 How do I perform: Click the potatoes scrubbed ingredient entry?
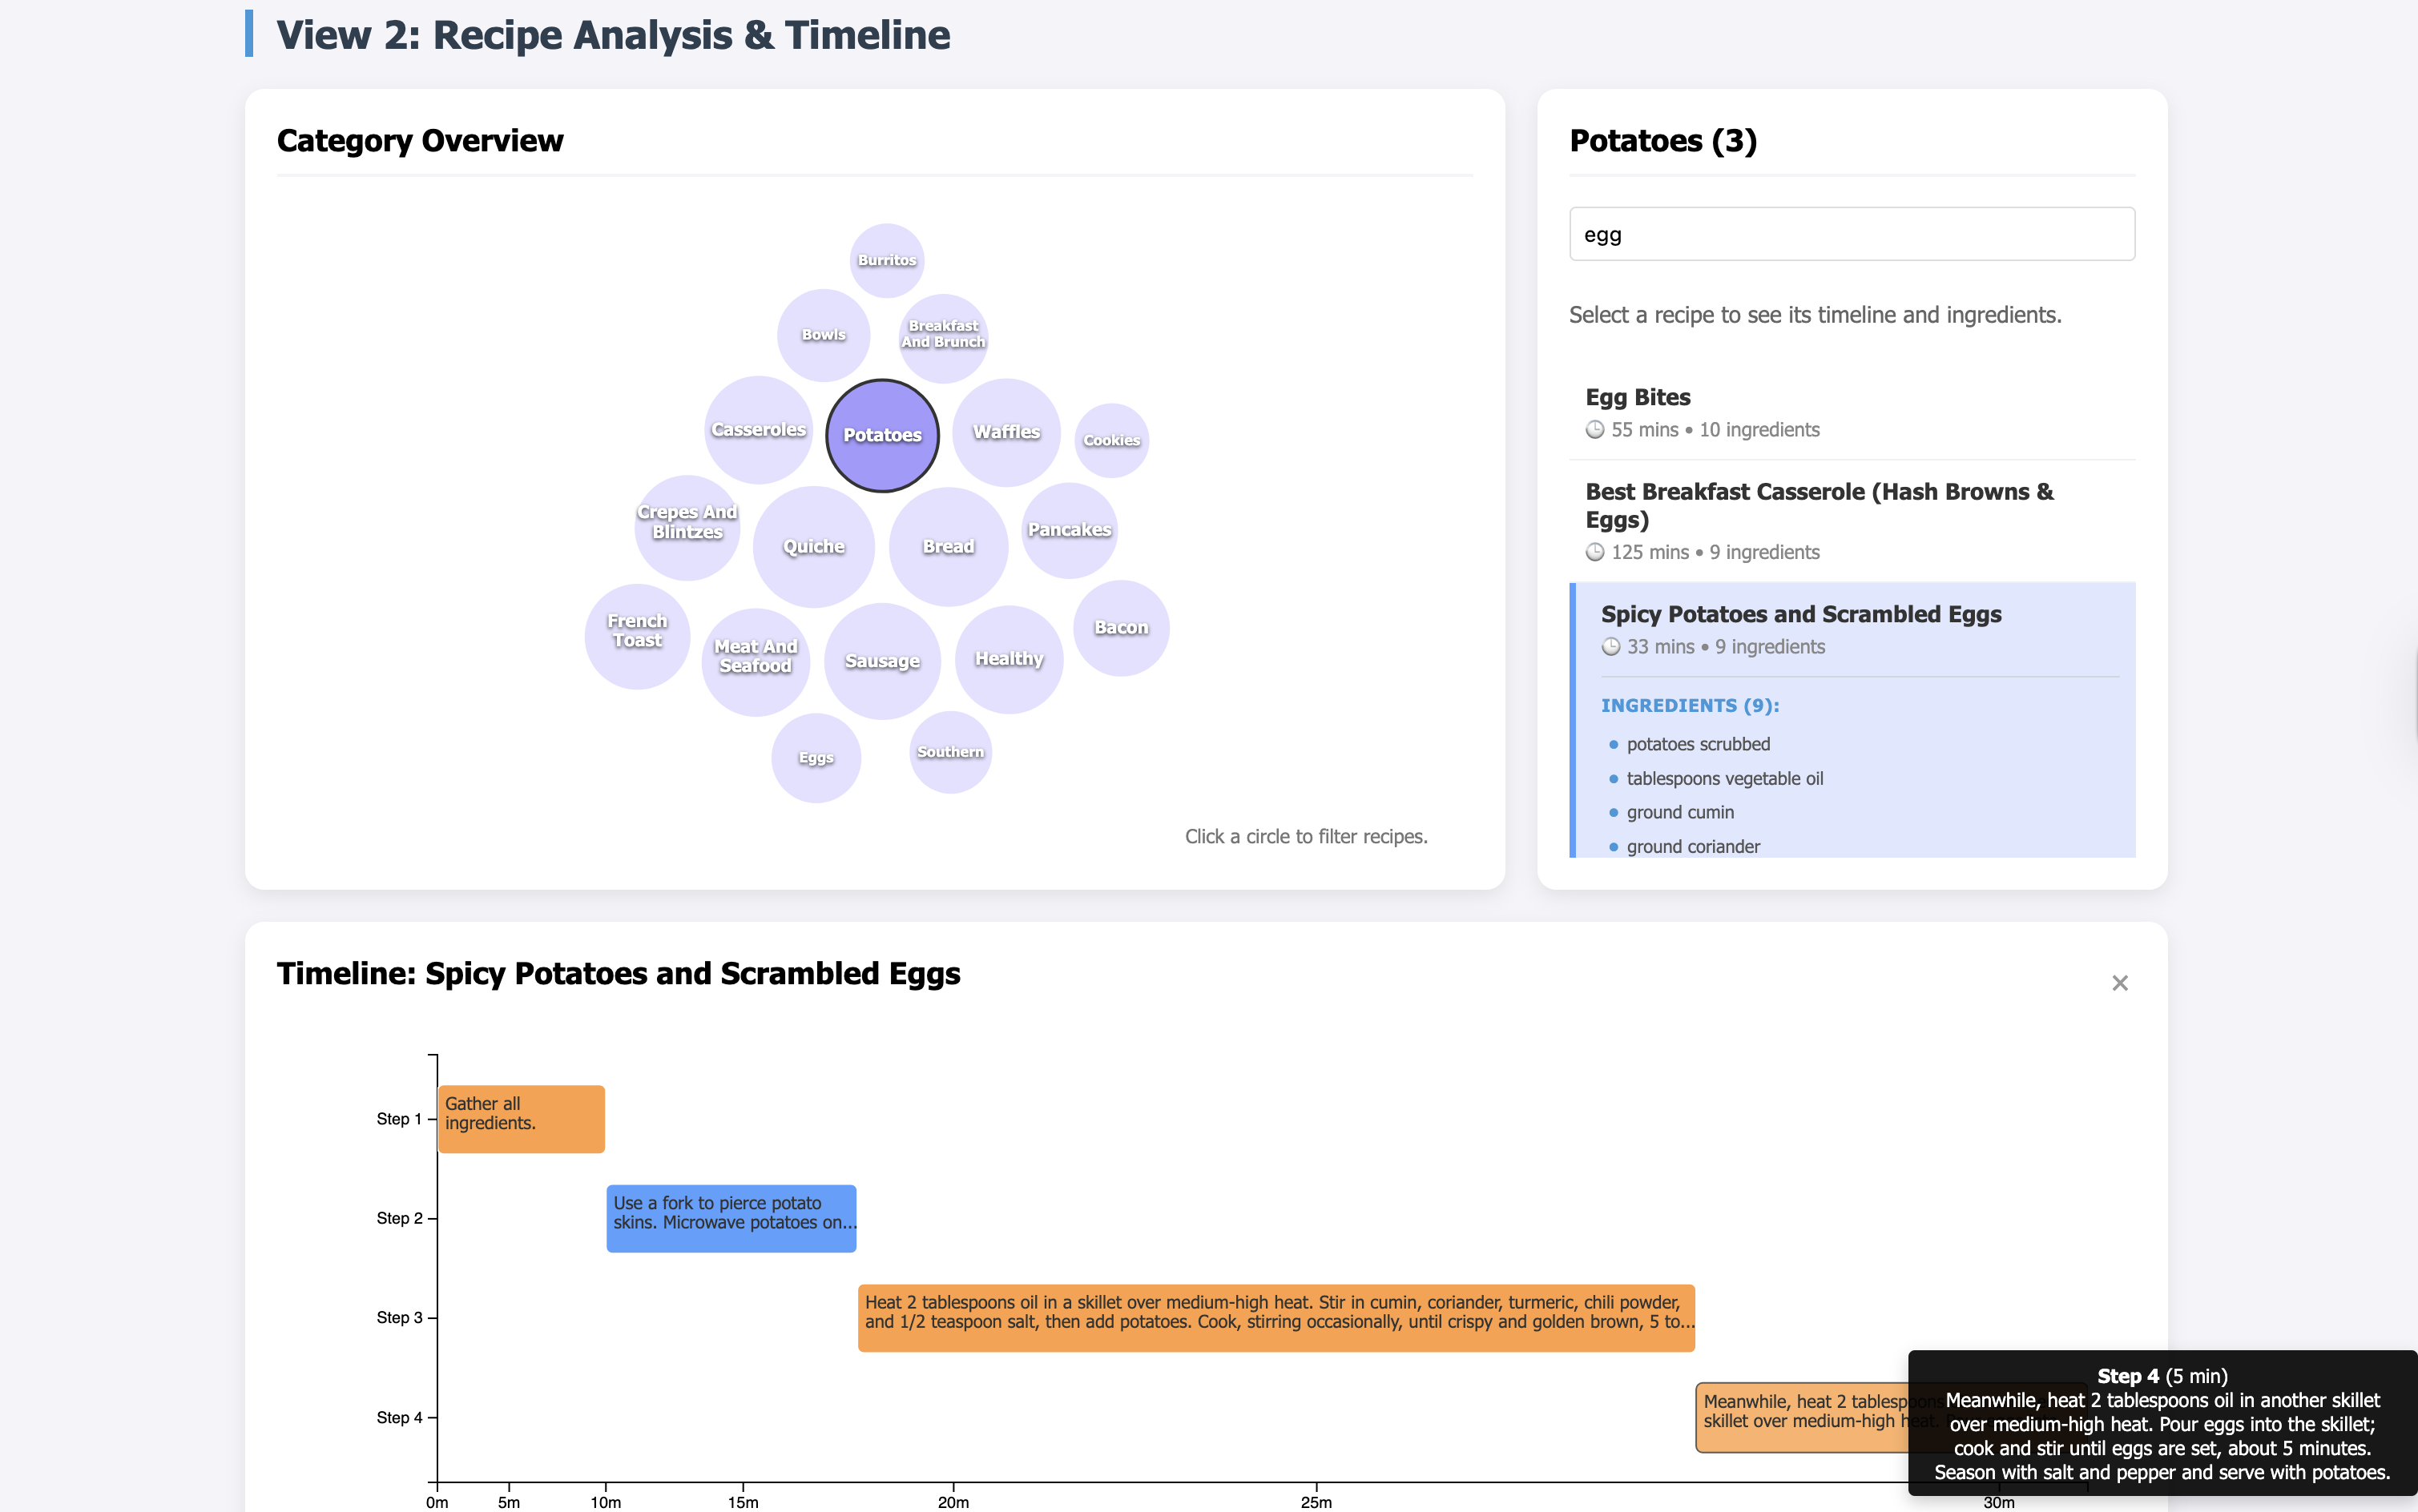(x=1697, y=744)
